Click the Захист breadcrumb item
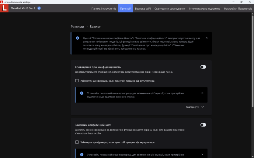Viewport: 254px width, 158px height. click(95, 27)
